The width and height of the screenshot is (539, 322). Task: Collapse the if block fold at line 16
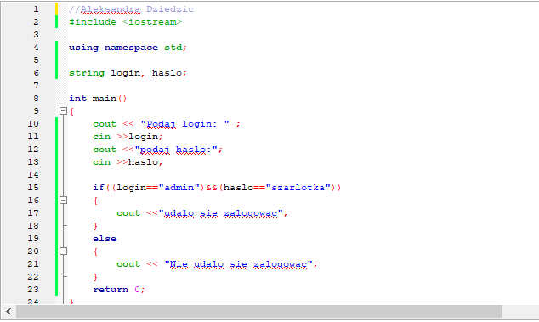tap(63, 200)
